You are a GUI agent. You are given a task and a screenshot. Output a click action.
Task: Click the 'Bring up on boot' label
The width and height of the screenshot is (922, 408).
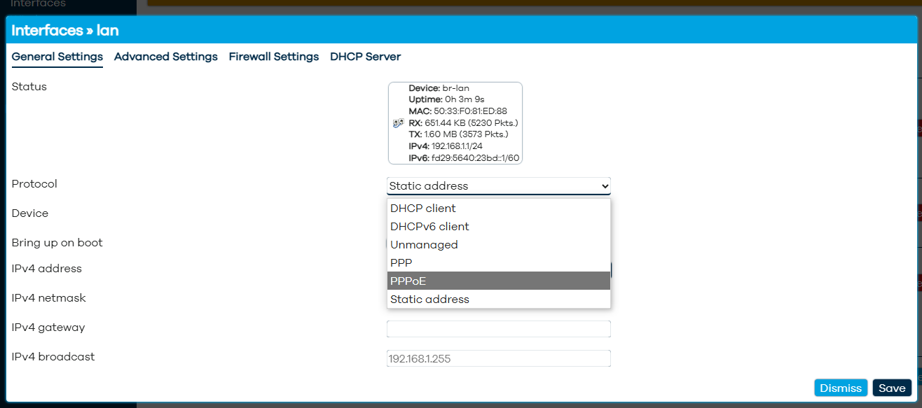click(57, 243)
